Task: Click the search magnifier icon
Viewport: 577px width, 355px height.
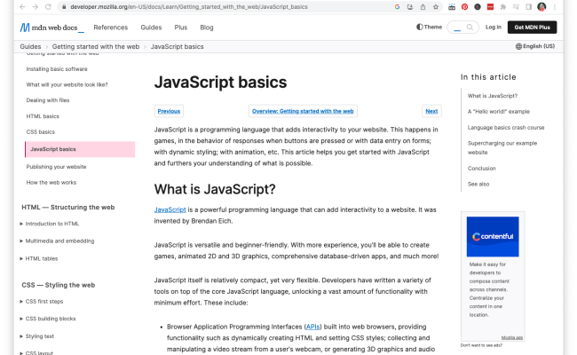Action: click(470, 28)
